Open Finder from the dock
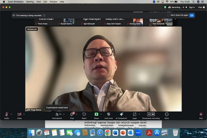The width and height of the screenshot is (207, 138). click(31, 133)
